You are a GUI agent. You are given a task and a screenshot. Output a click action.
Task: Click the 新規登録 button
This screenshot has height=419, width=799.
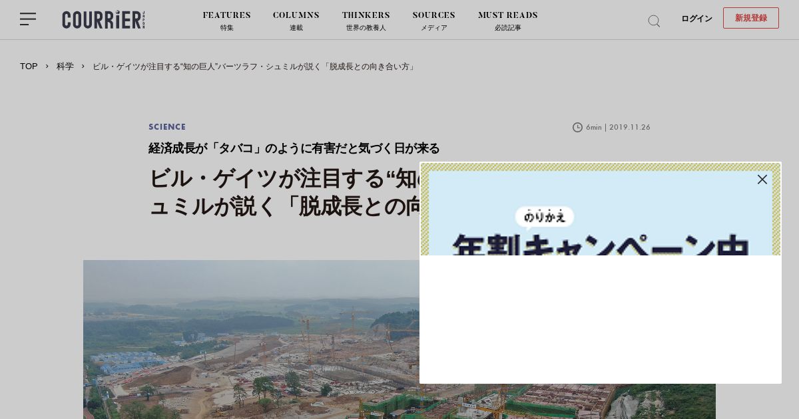pyautogui.click(x=751, y=18)
